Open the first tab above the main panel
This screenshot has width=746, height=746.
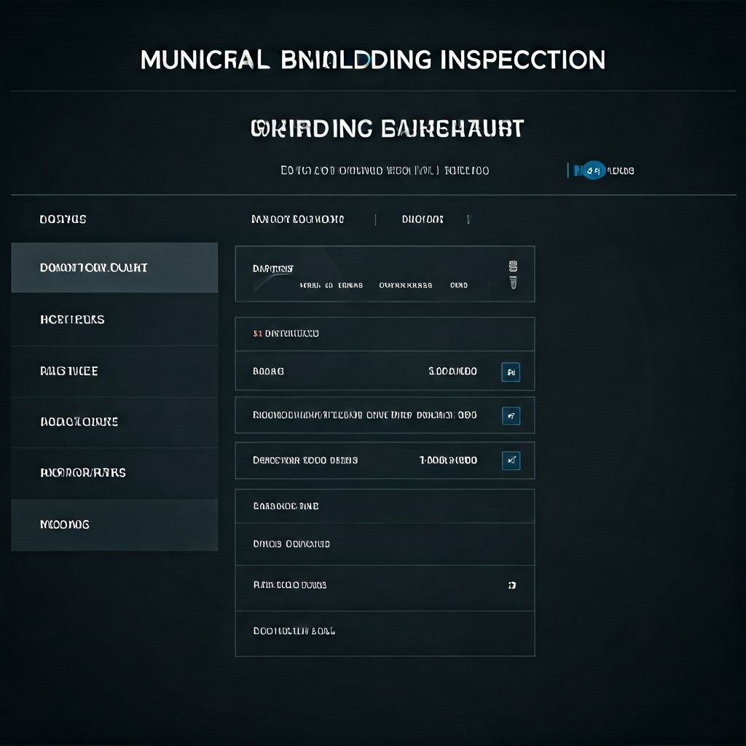pos(297,219)
